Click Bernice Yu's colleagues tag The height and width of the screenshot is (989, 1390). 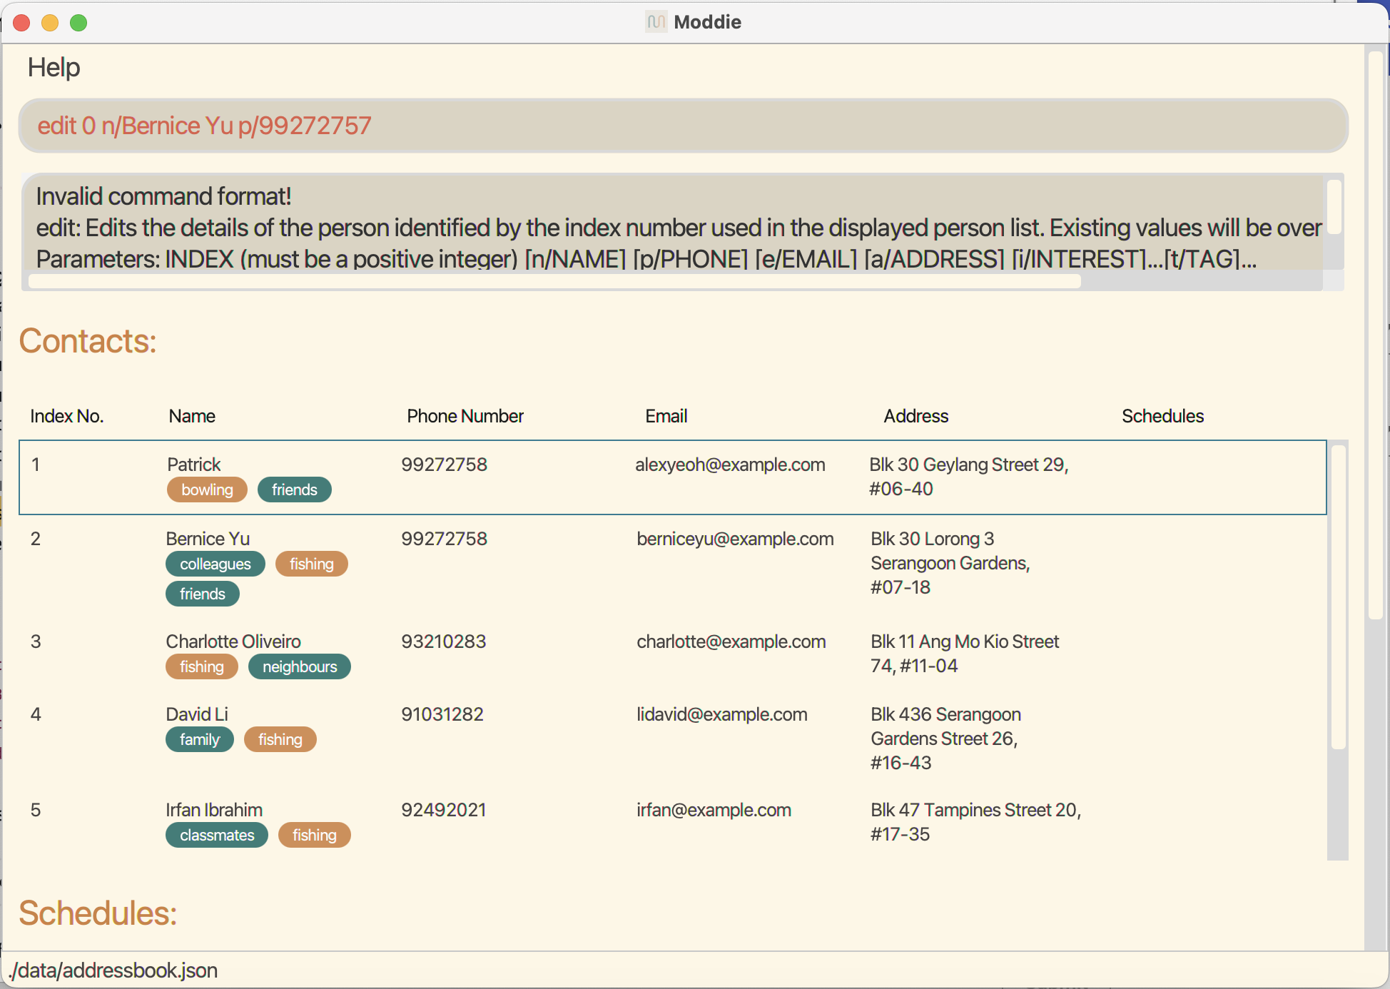tap(215, 564)
